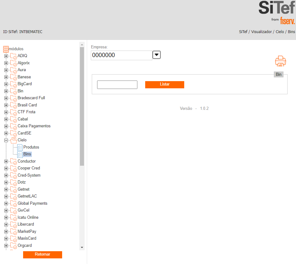Click the Algorix folder icon
The image size is (296, 264).
pos(13,63)
